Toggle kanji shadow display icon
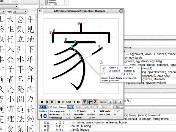The image size is (176, 132). coord(84,102)
